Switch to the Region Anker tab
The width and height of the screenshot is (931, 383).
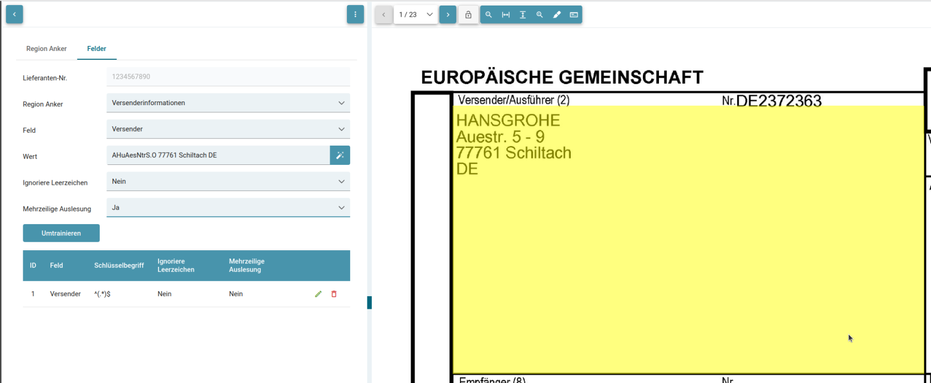[x=47, y=49]
